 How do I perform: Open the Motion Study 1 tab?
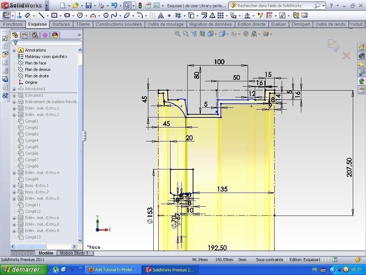[x=74, y=253]
